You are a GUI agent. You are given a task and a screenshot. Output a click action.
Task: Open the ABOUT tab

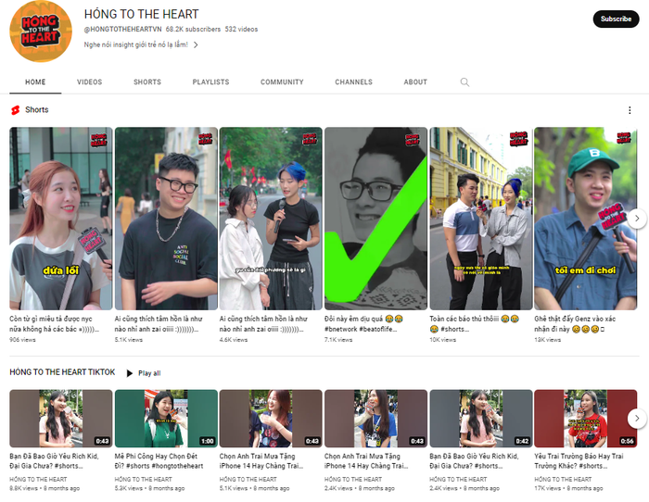pos(415,82)
